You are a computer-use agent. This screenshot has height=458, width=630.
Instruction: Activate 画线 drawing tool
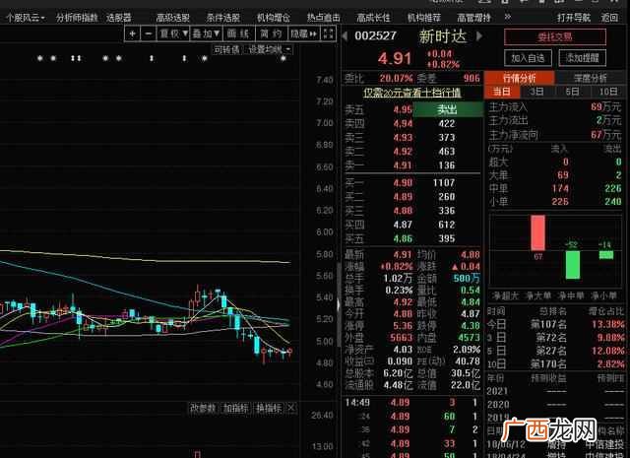[x=238, y=33]
